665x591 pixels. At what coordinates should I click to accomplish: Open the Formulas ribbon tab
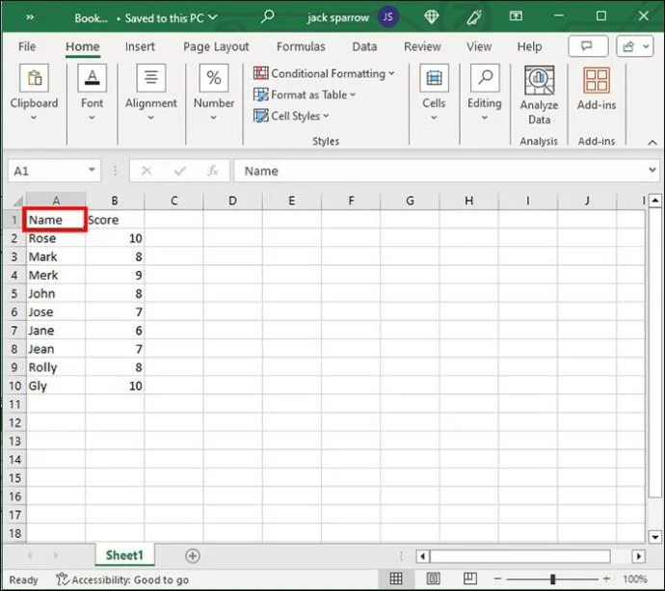click(301, 46)
